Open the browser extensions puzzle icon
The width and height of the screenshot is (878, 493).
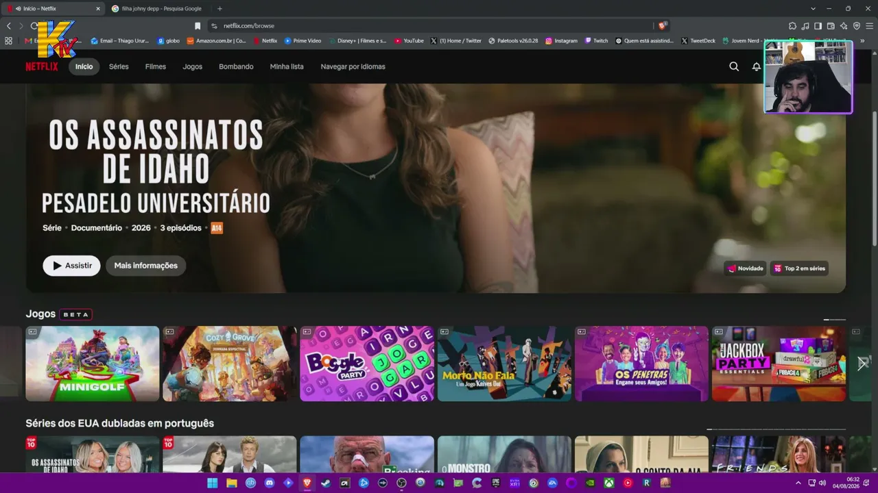[793, 26]
